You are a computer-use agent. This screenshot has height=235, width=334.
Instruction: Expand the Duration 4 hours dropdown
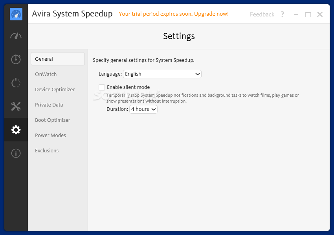143,109
